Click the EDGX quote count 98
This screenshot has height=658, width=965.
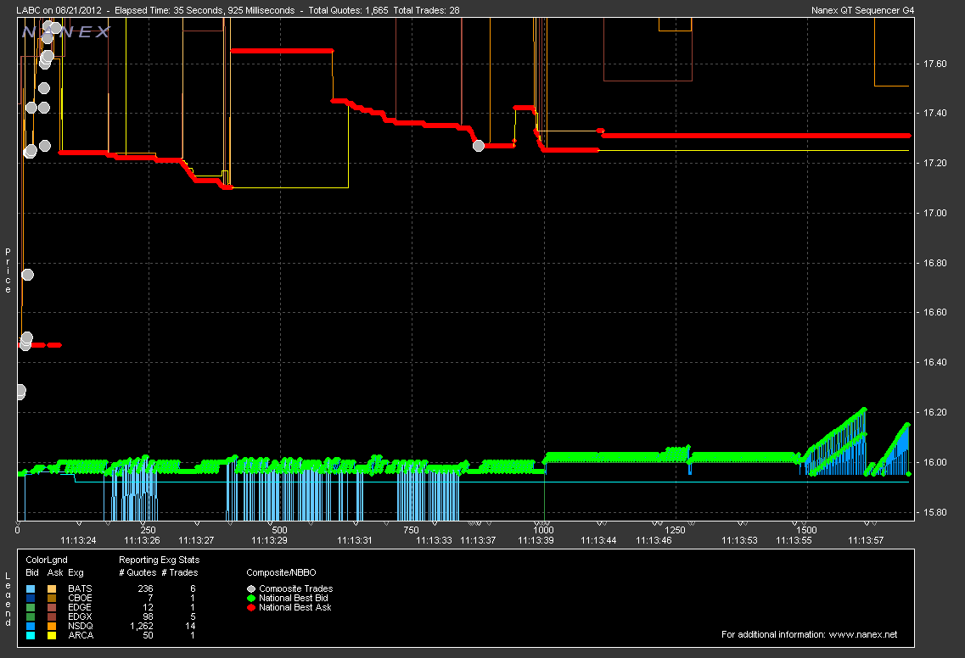tap(148, 616)
